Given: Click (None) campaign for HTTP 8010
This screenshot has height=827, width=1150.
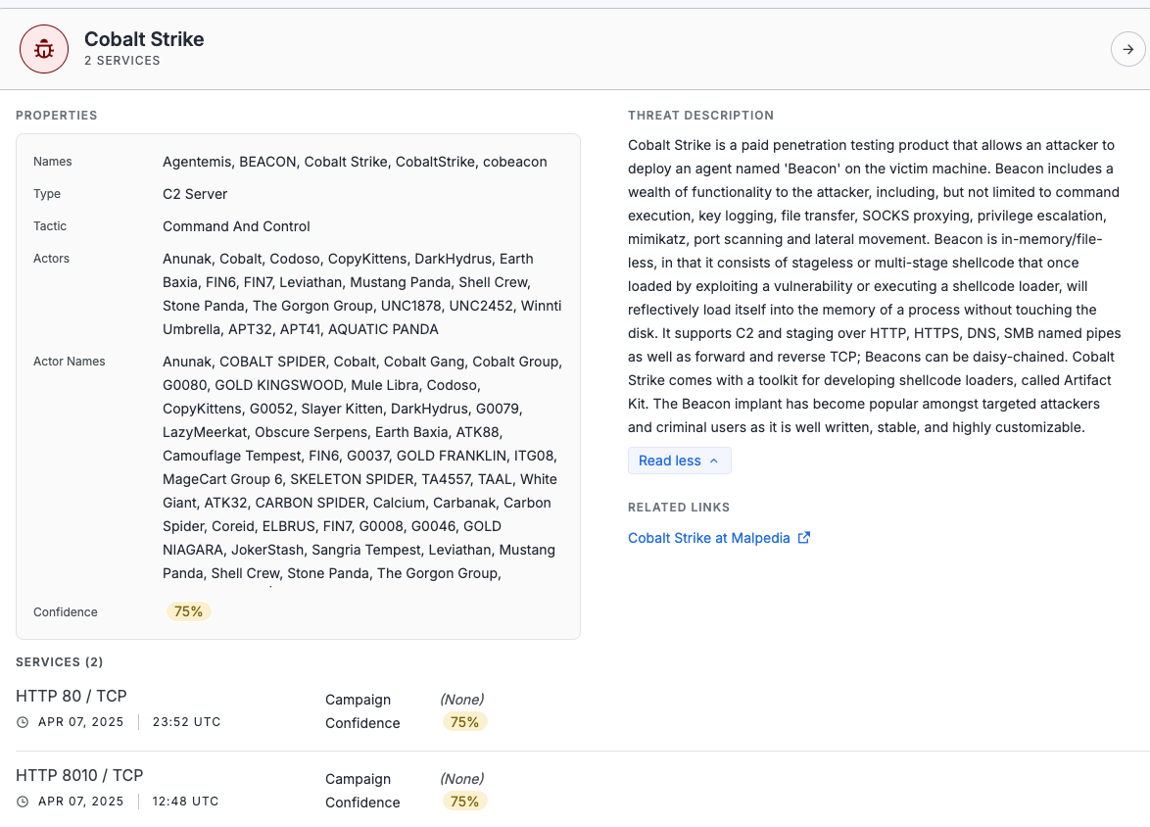Looking at the screenshot, I should click(x=462, y=779).
